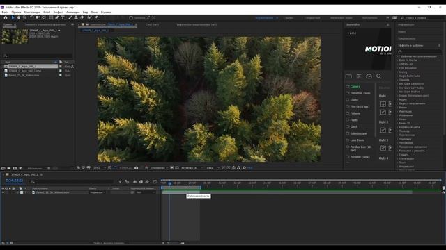Viewport: 446px width, 250px height.
Task: Open the Layer menu
Action: point(47,12)
